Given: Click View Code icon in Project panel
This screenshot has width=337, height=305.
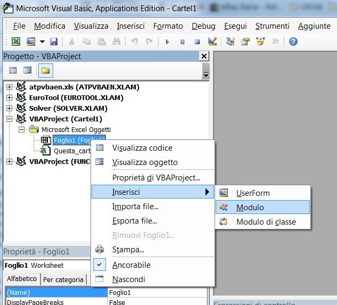Looking at the screenshot, I should [13, 70].
